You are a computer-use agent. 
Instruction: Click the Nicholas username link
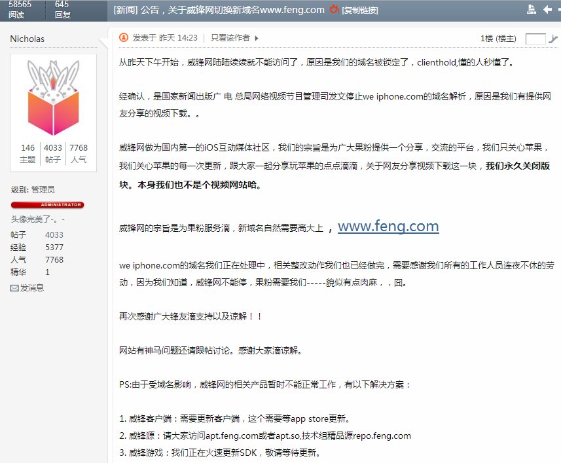(27, 39)
